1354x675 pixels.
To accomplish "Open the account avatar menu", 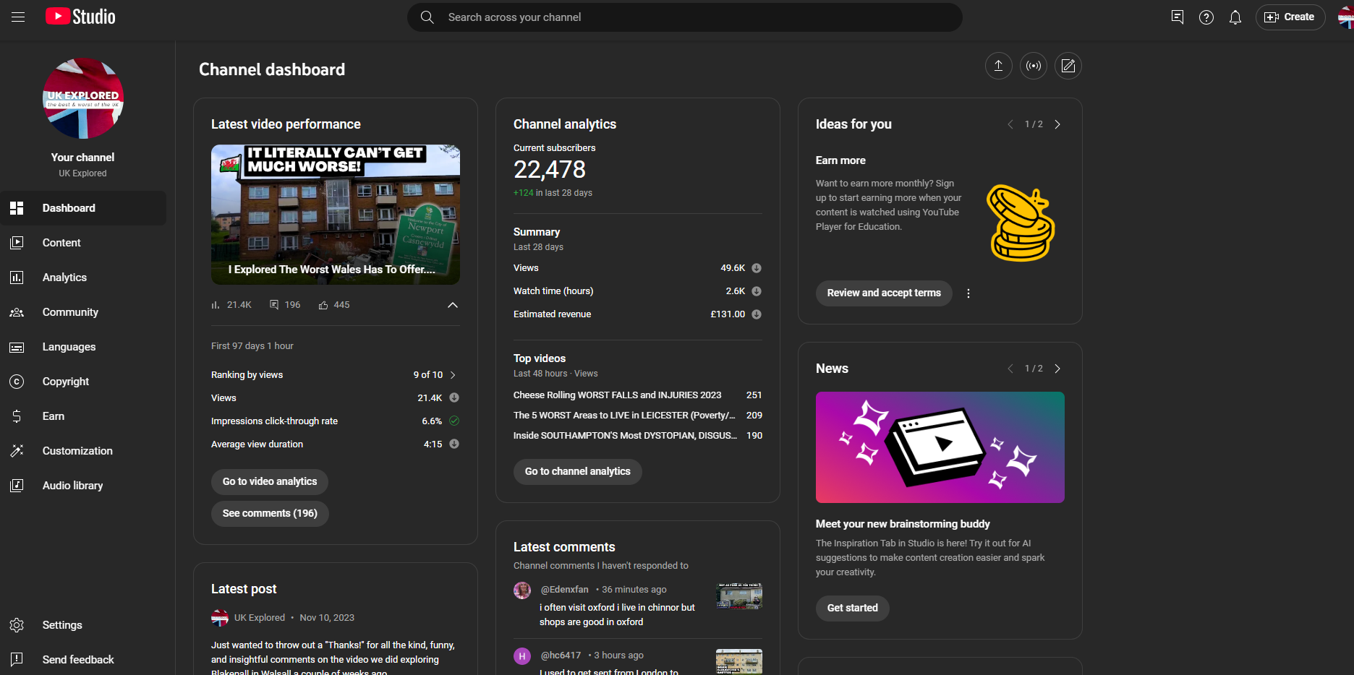I will coord(1346,17).
